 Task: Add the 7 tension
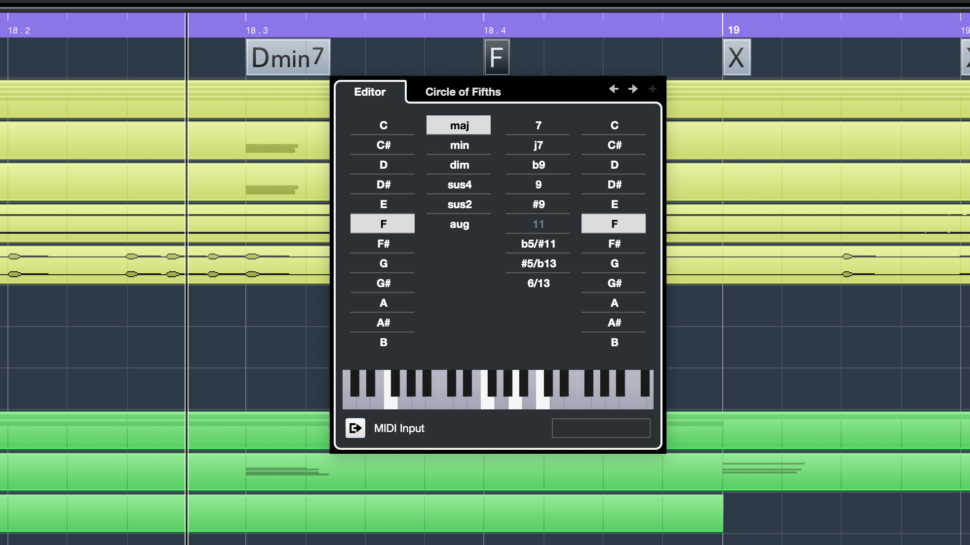(538, 125)
